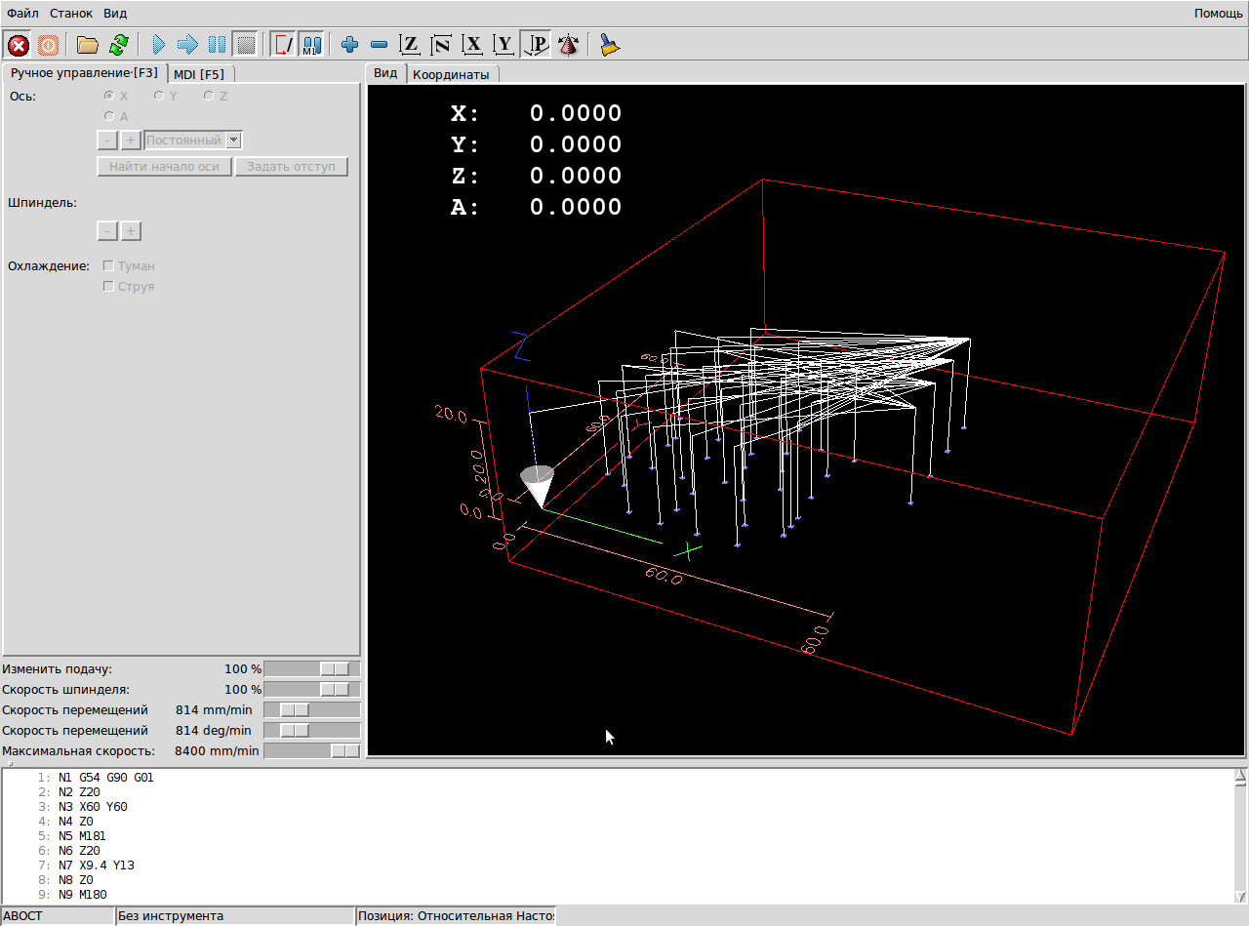1249x926 pixels.
Task: Enable Струя flood coolant checkbox
Action: click(x=109, y=287)
